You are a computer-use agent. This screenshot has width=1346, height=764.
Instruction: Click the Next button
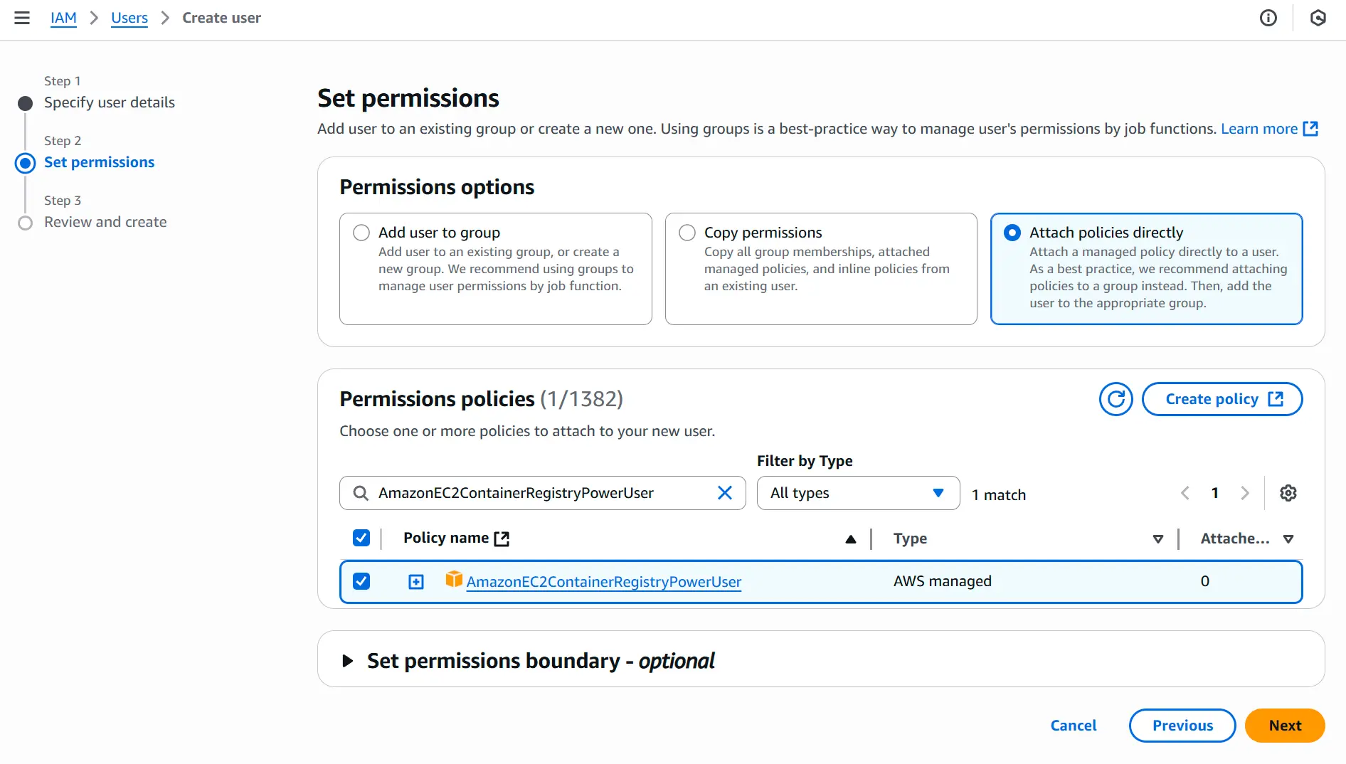tap(1285, 726)
